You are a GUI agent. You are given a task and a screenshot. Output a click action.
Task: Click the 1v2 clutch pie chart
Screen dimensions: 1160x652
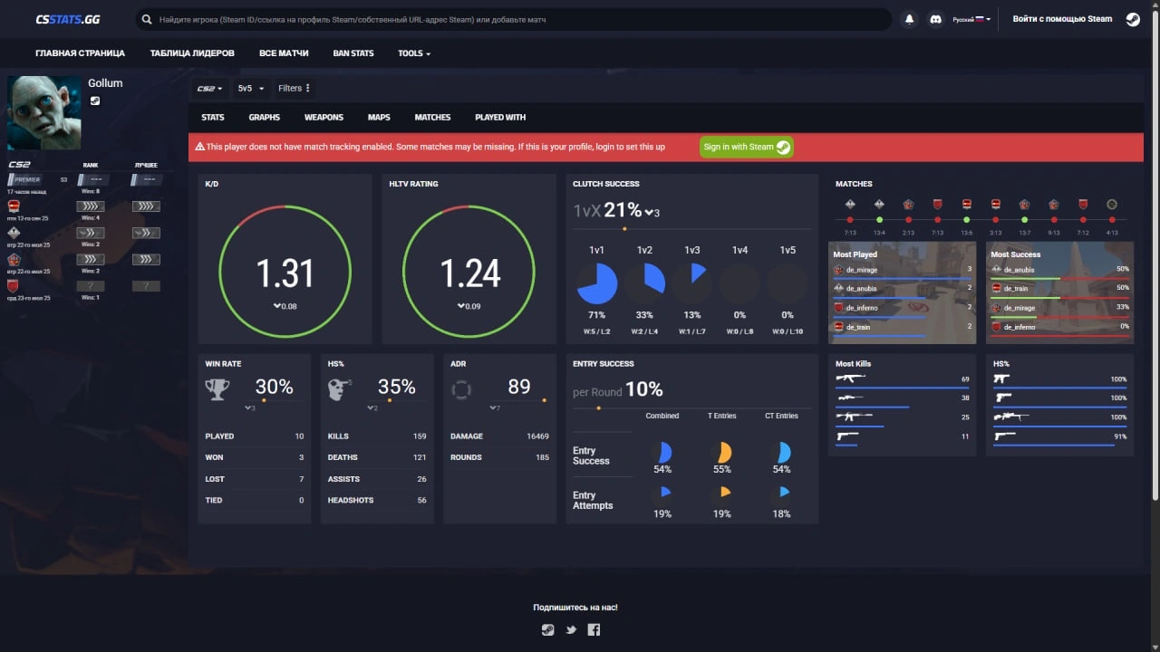point(644,283)
